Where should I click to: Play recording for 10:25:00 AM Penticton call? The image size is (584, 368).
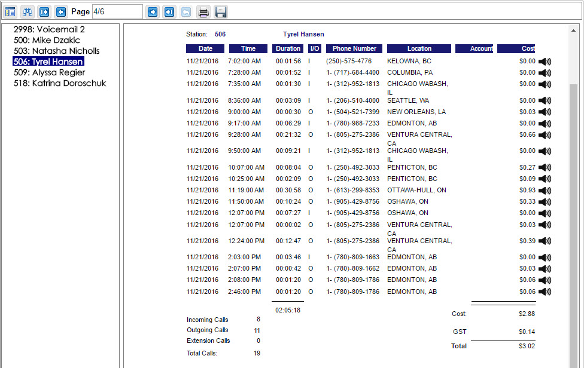point(545,179)
